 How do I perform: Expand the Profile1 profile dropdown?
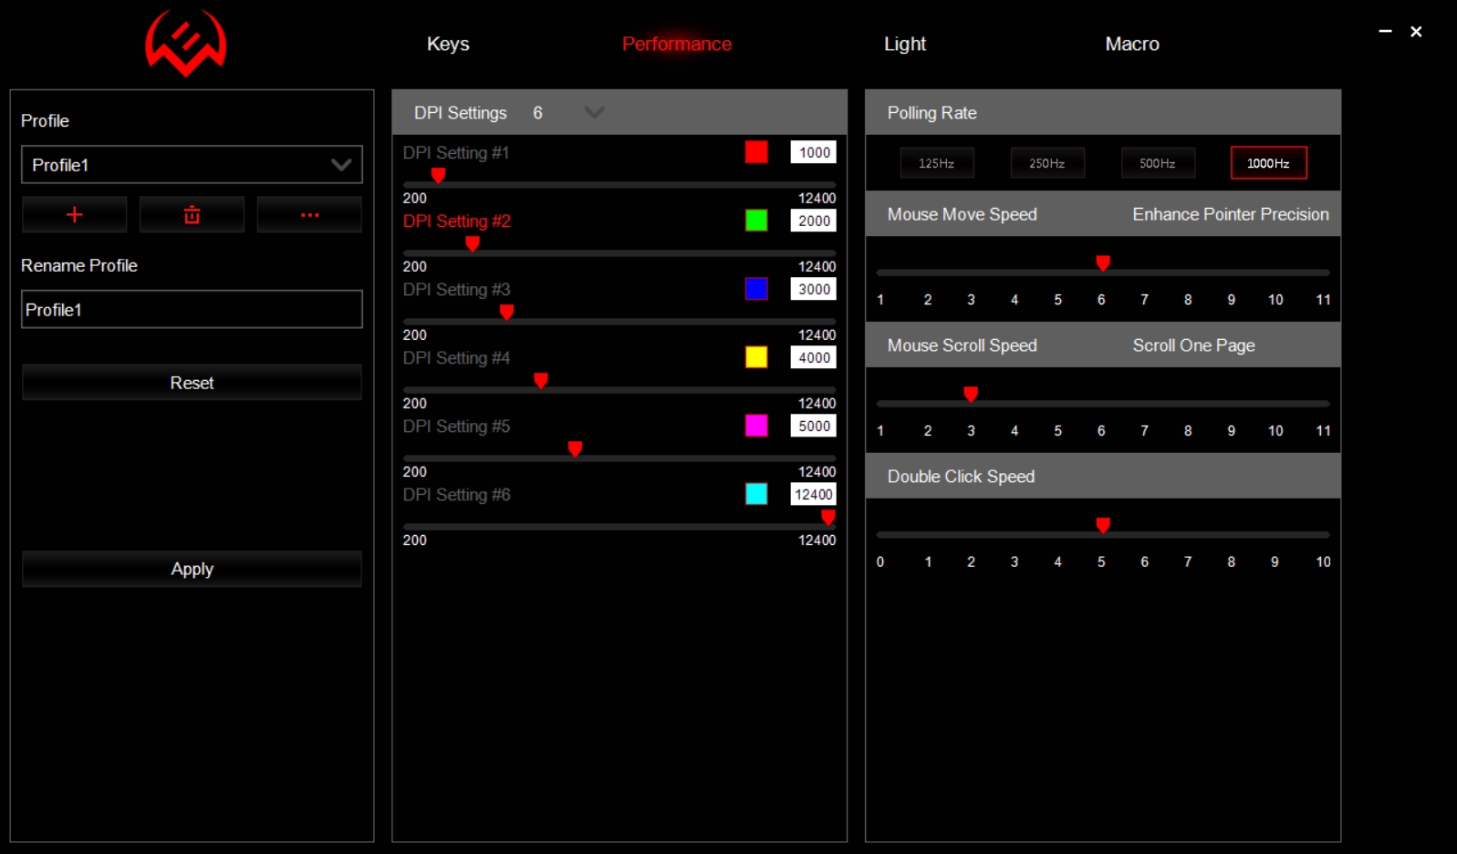coord(192,165)
